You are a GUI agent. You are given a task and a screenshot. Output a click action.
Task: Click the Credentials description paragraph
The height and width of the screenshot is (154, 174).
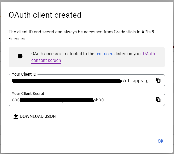[81, 35]
